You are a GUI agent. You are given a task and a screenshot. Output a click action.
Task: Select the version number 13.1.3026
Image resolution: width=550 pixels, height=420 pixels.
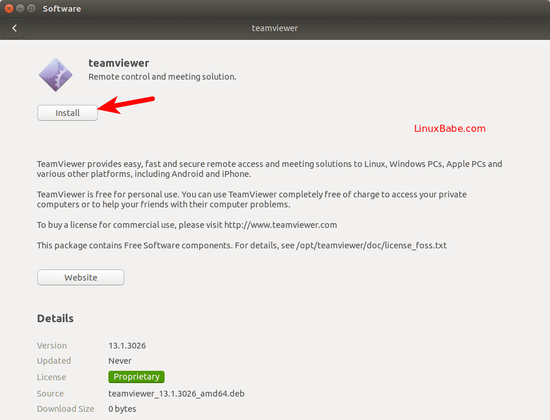127,345
